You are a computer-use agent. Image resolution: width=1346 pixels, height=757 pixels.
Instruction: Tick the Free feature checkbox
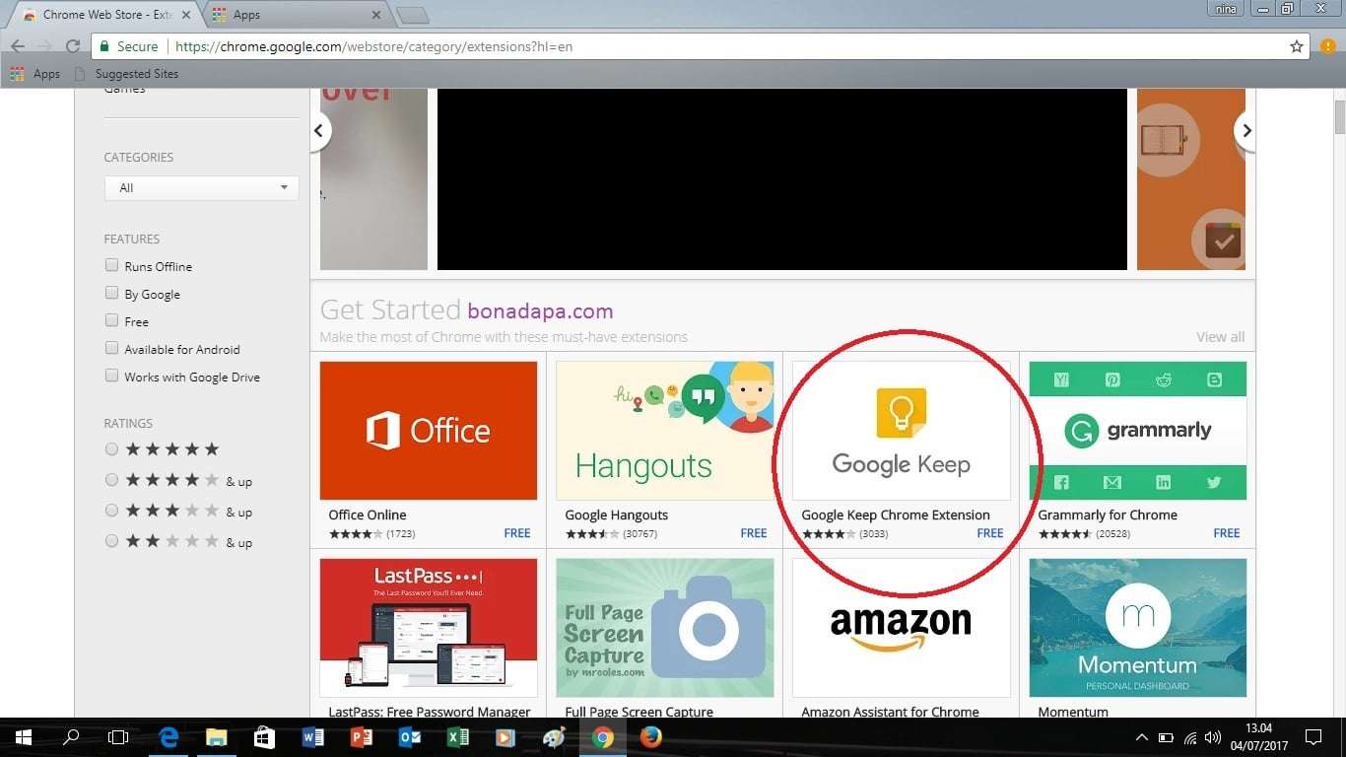[x=111, y=320]
